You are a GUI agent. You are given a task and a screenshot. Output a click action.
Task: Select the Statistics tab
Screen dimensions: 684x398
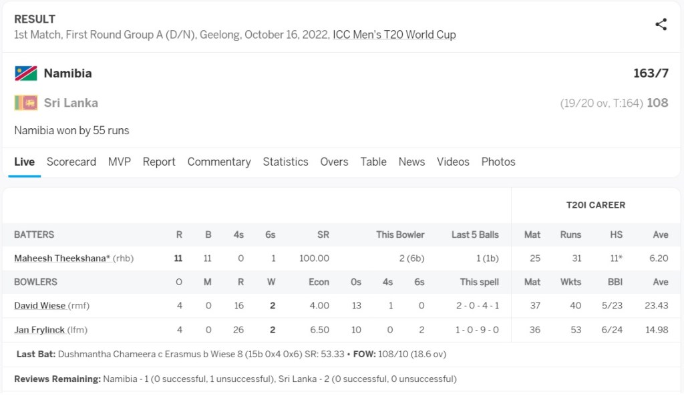coord(285,162)
